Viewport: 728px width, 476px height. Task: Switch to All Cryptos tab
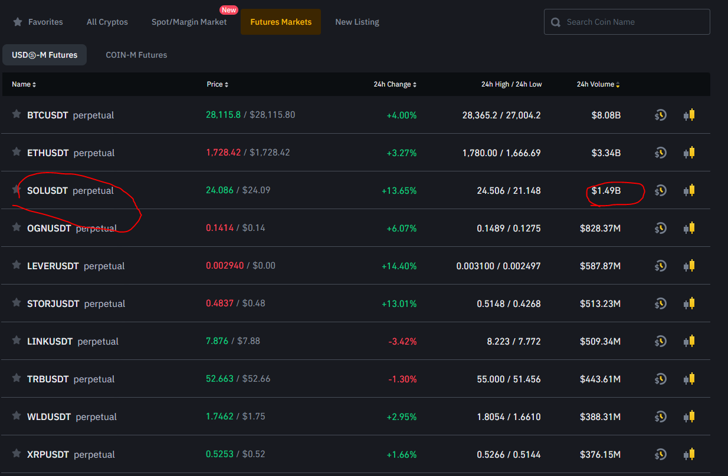click(107, 22)
